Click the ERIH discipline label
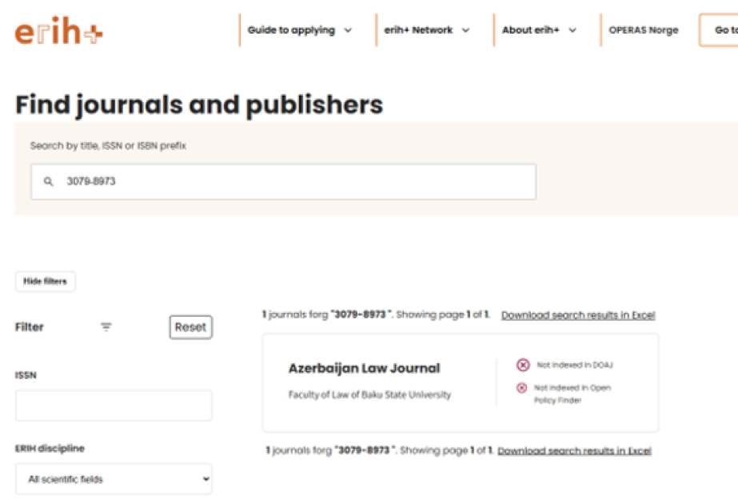 [x=50, y=448]
